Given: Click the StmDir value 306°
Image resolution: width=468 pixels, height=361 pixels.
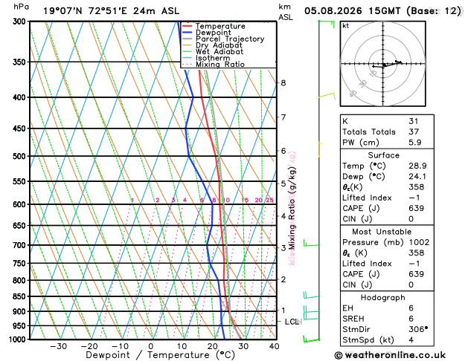Looking at the screenshot, I should 418,329.
